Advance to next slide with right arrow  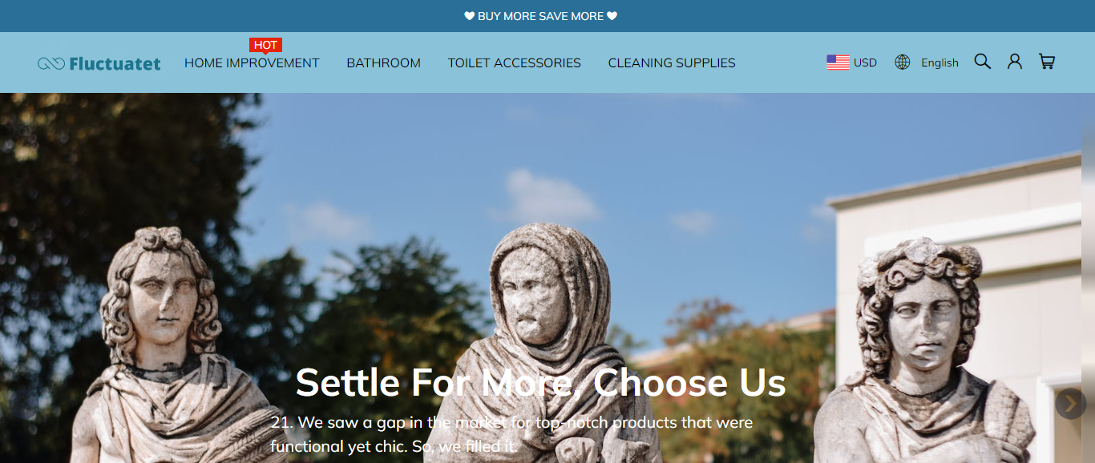click(1070, 404)
